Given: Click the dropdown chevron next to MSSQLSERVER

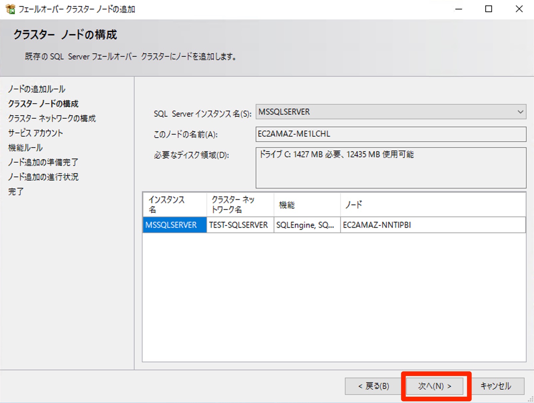Looking at the screenshot, I should tap(520, 112).
